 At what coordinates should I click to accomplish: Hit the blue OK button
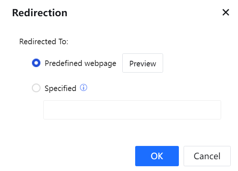(x=157, y=156)
